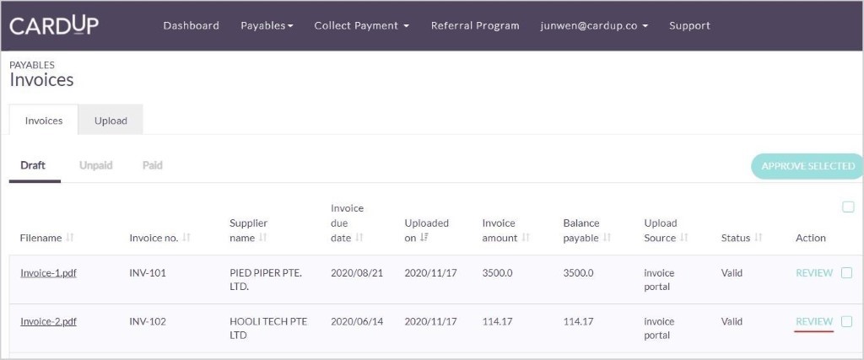Click Review for Invoice-1.pdf

pyautogui.click(x=813, y=273)
